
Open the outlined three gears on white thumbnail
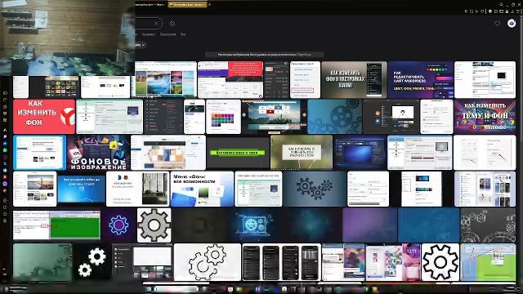[x=207, y=262]
